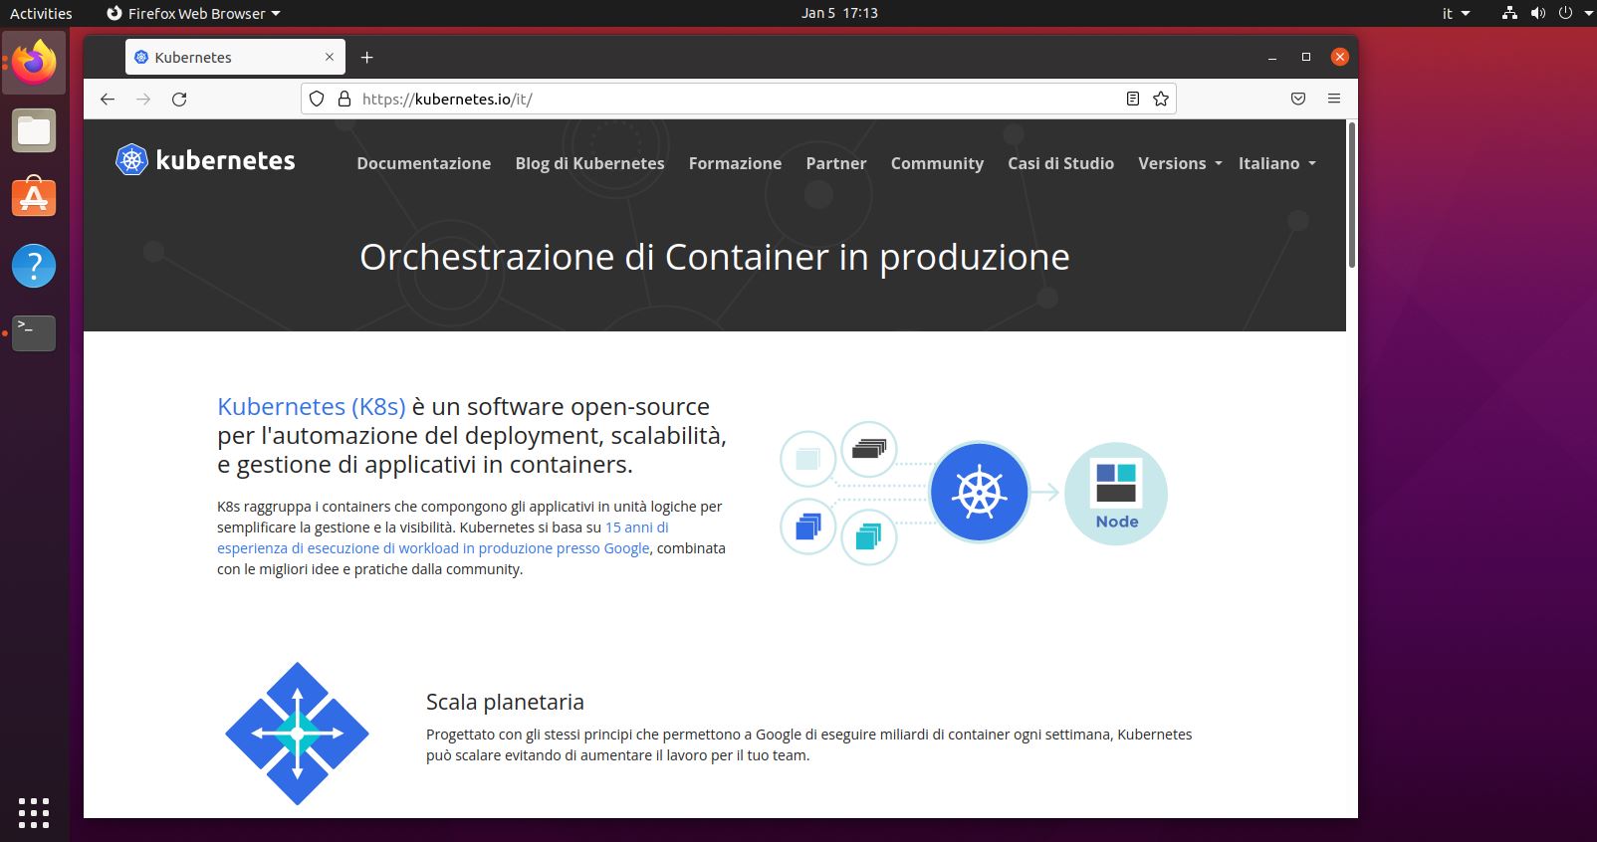
Task: Expand the Versions dropdown
Action: 1180,163
